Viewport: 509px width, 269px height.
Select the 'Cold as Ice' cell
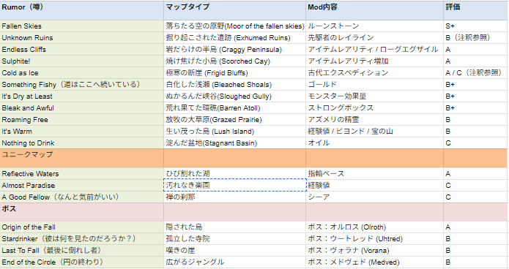(x=82, y=72)
